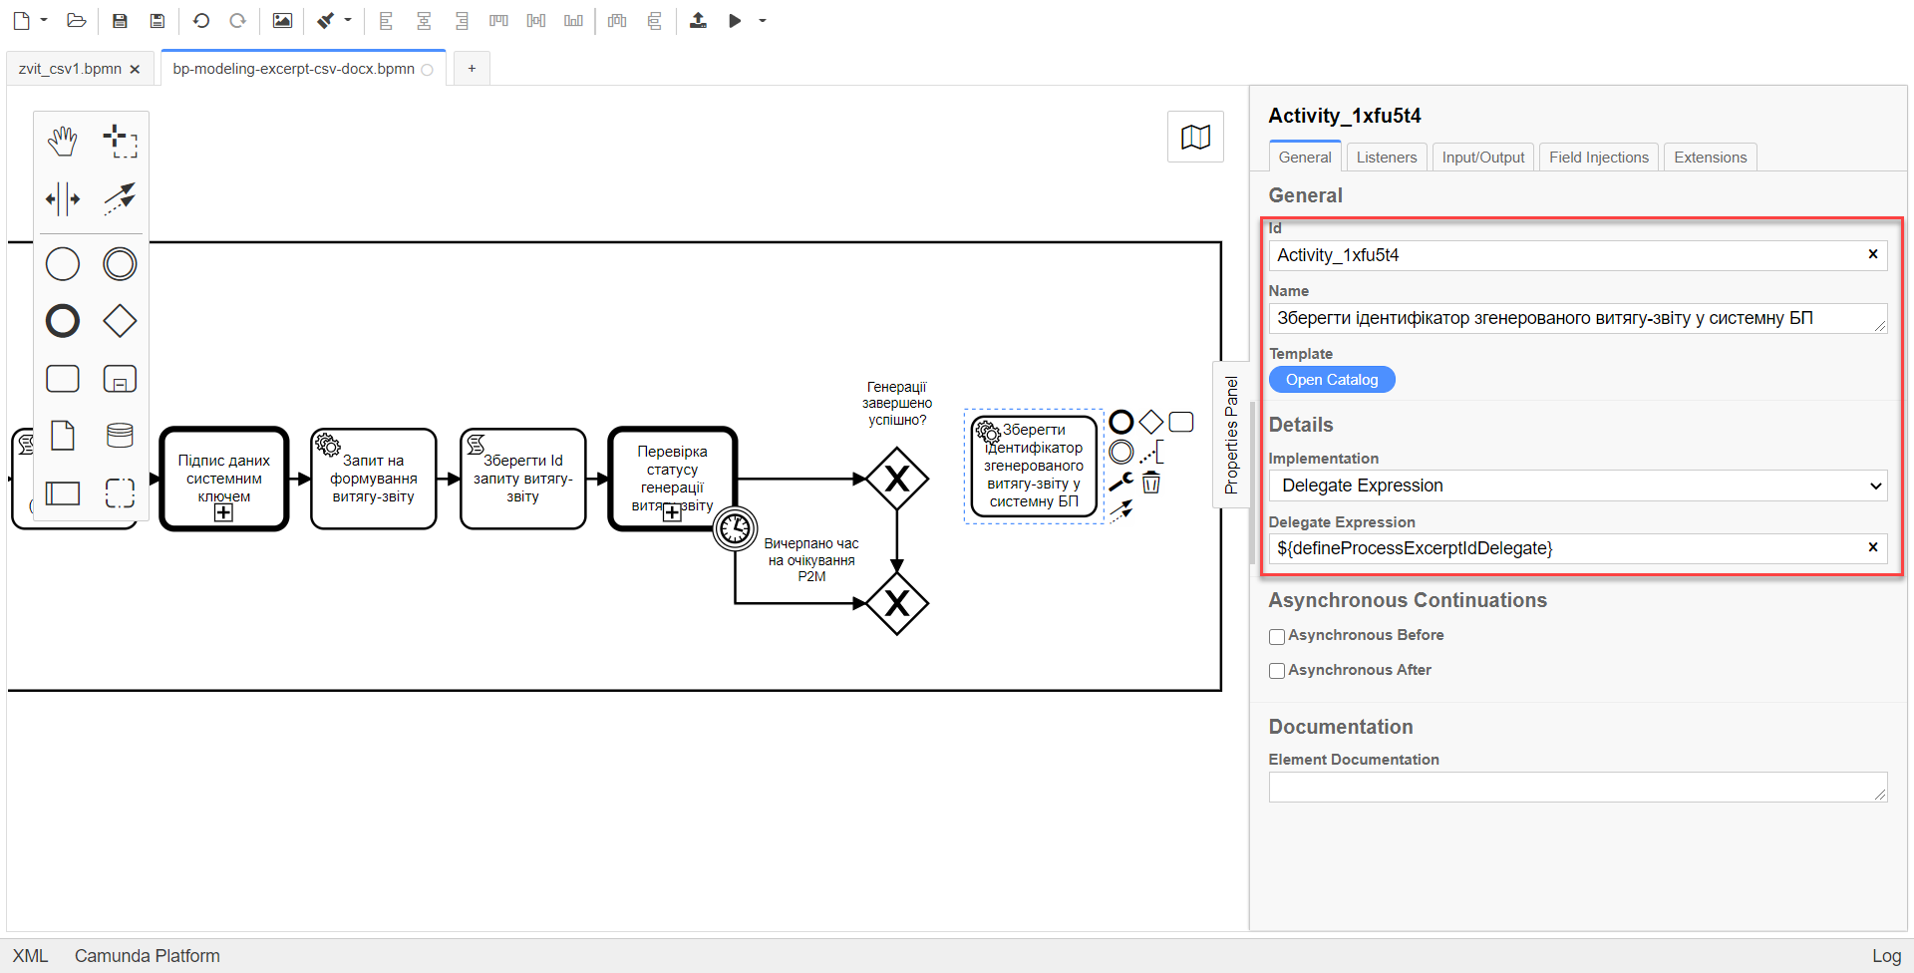Align elements center
The width and height of the screenshot is (1914, 973).
(x=424, y=20)
